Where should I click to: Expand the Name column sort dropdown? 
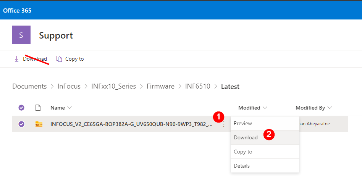pos(69,108)
